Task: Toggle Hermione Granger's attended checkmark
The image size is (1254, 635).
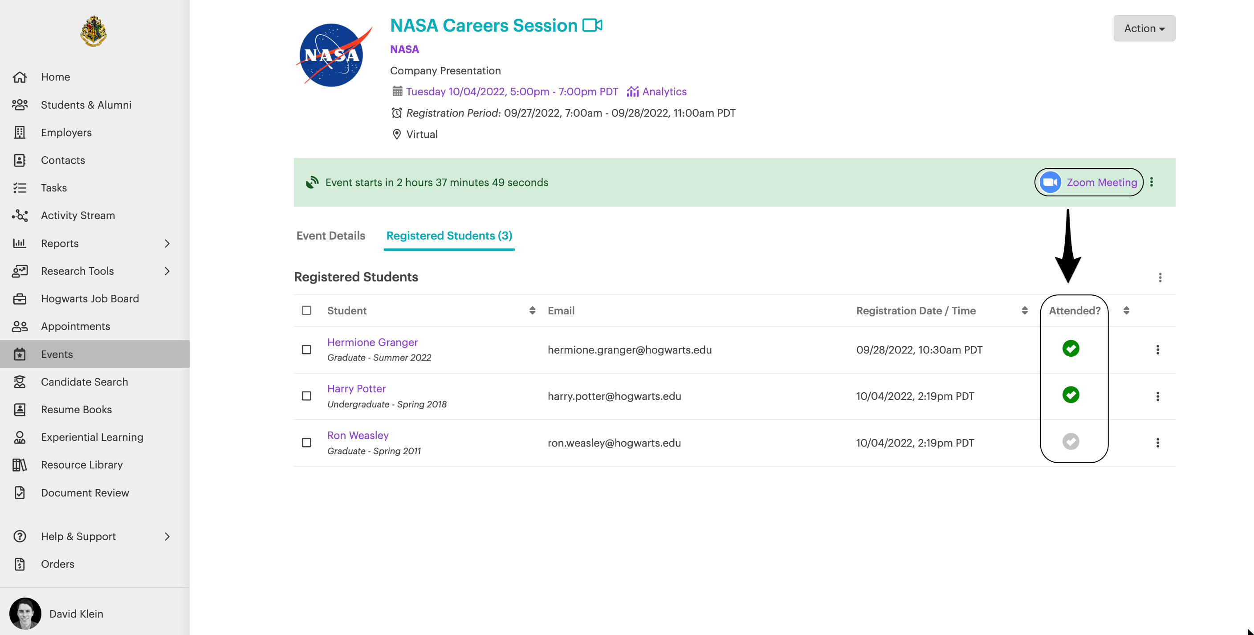Action: pos(1071,348)
